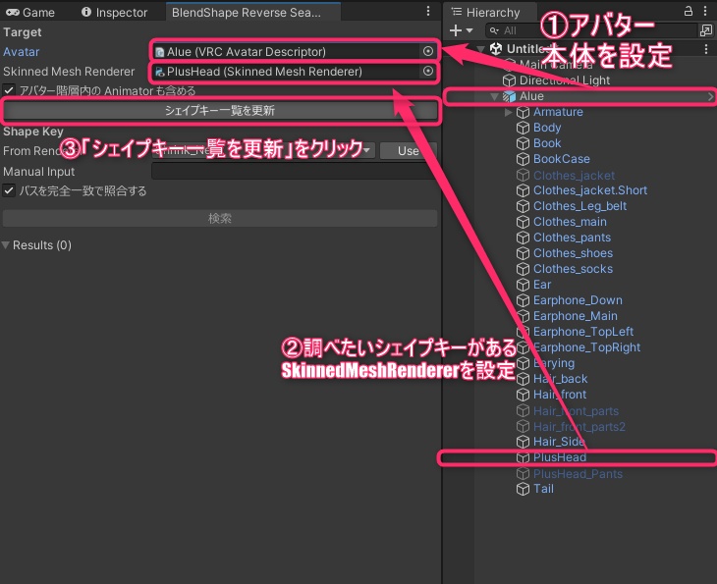
Task: Collapse the Alue object in the Hierarchy
Action: pos(494,96)
